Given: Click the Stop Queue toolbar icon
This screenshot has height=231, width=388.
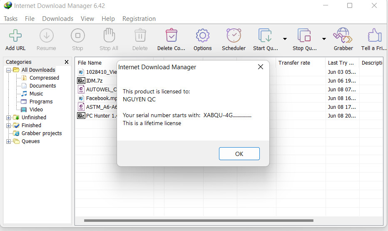Looking at the screenshot, I should [304, 35].
